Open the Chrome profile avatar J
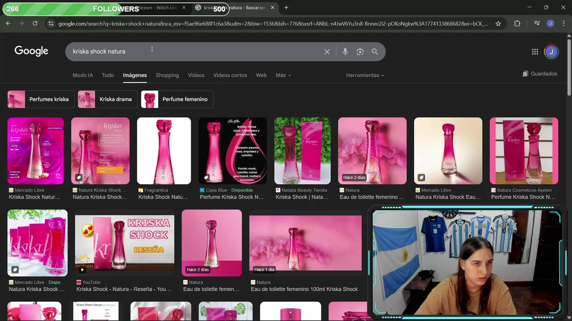 click(x=551, y=24)
